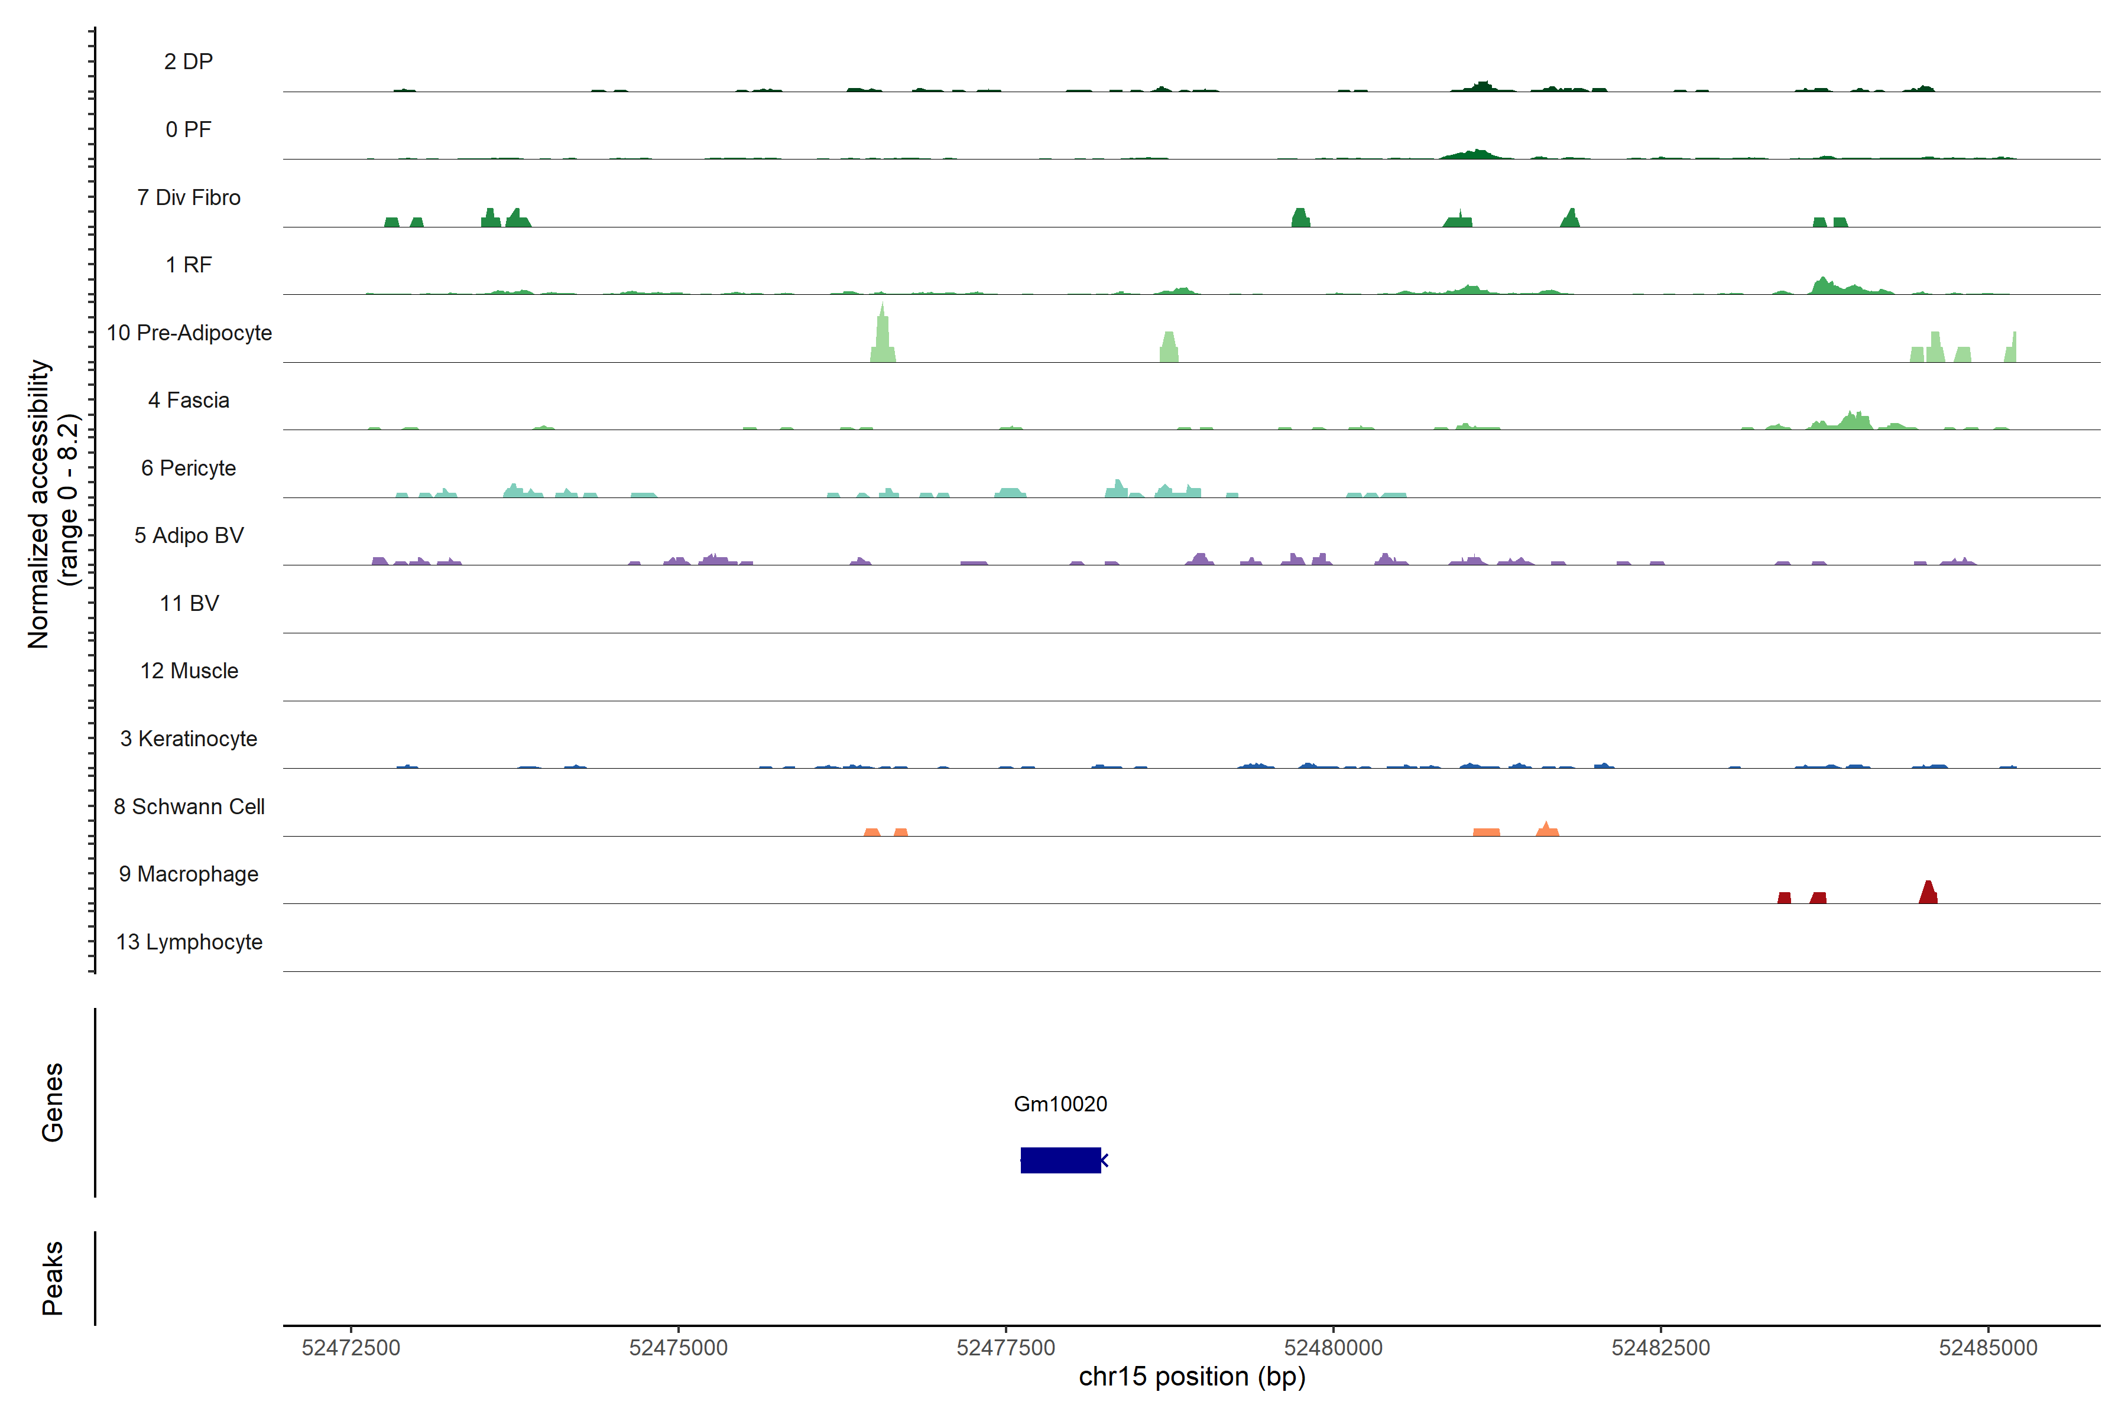
Task: Click the 8 Schwann Cell label
Action: click(188, 806)
